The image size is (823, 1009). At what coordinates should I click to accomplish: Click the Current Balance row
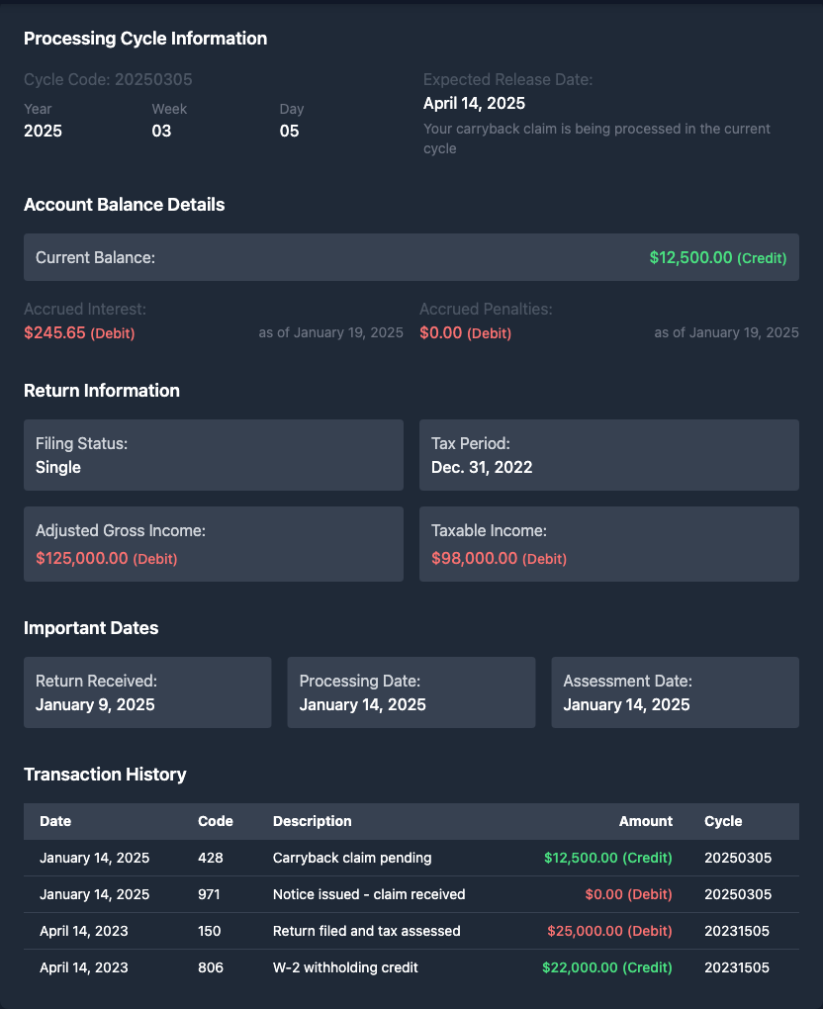[411, 257]
